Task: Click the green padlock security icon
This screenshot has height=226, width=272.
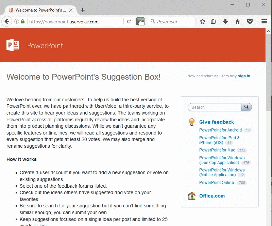Action: pyautogui.click(x=23, y=21)
